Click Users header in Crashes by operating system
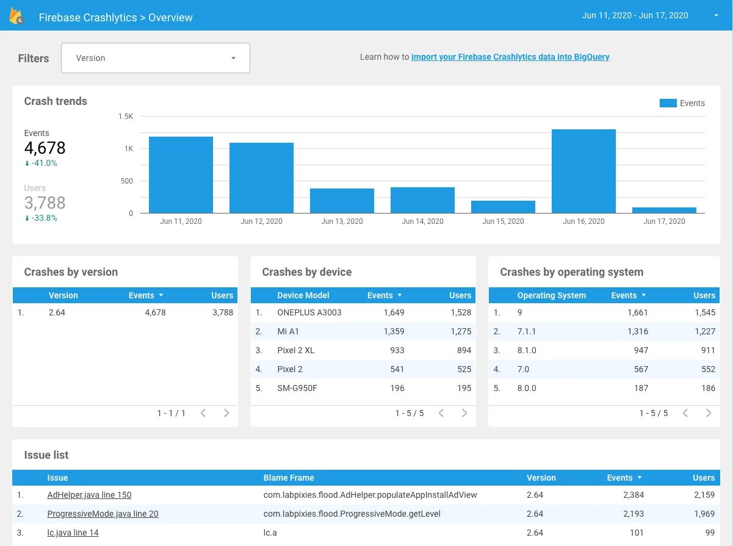 click(704, 295)
